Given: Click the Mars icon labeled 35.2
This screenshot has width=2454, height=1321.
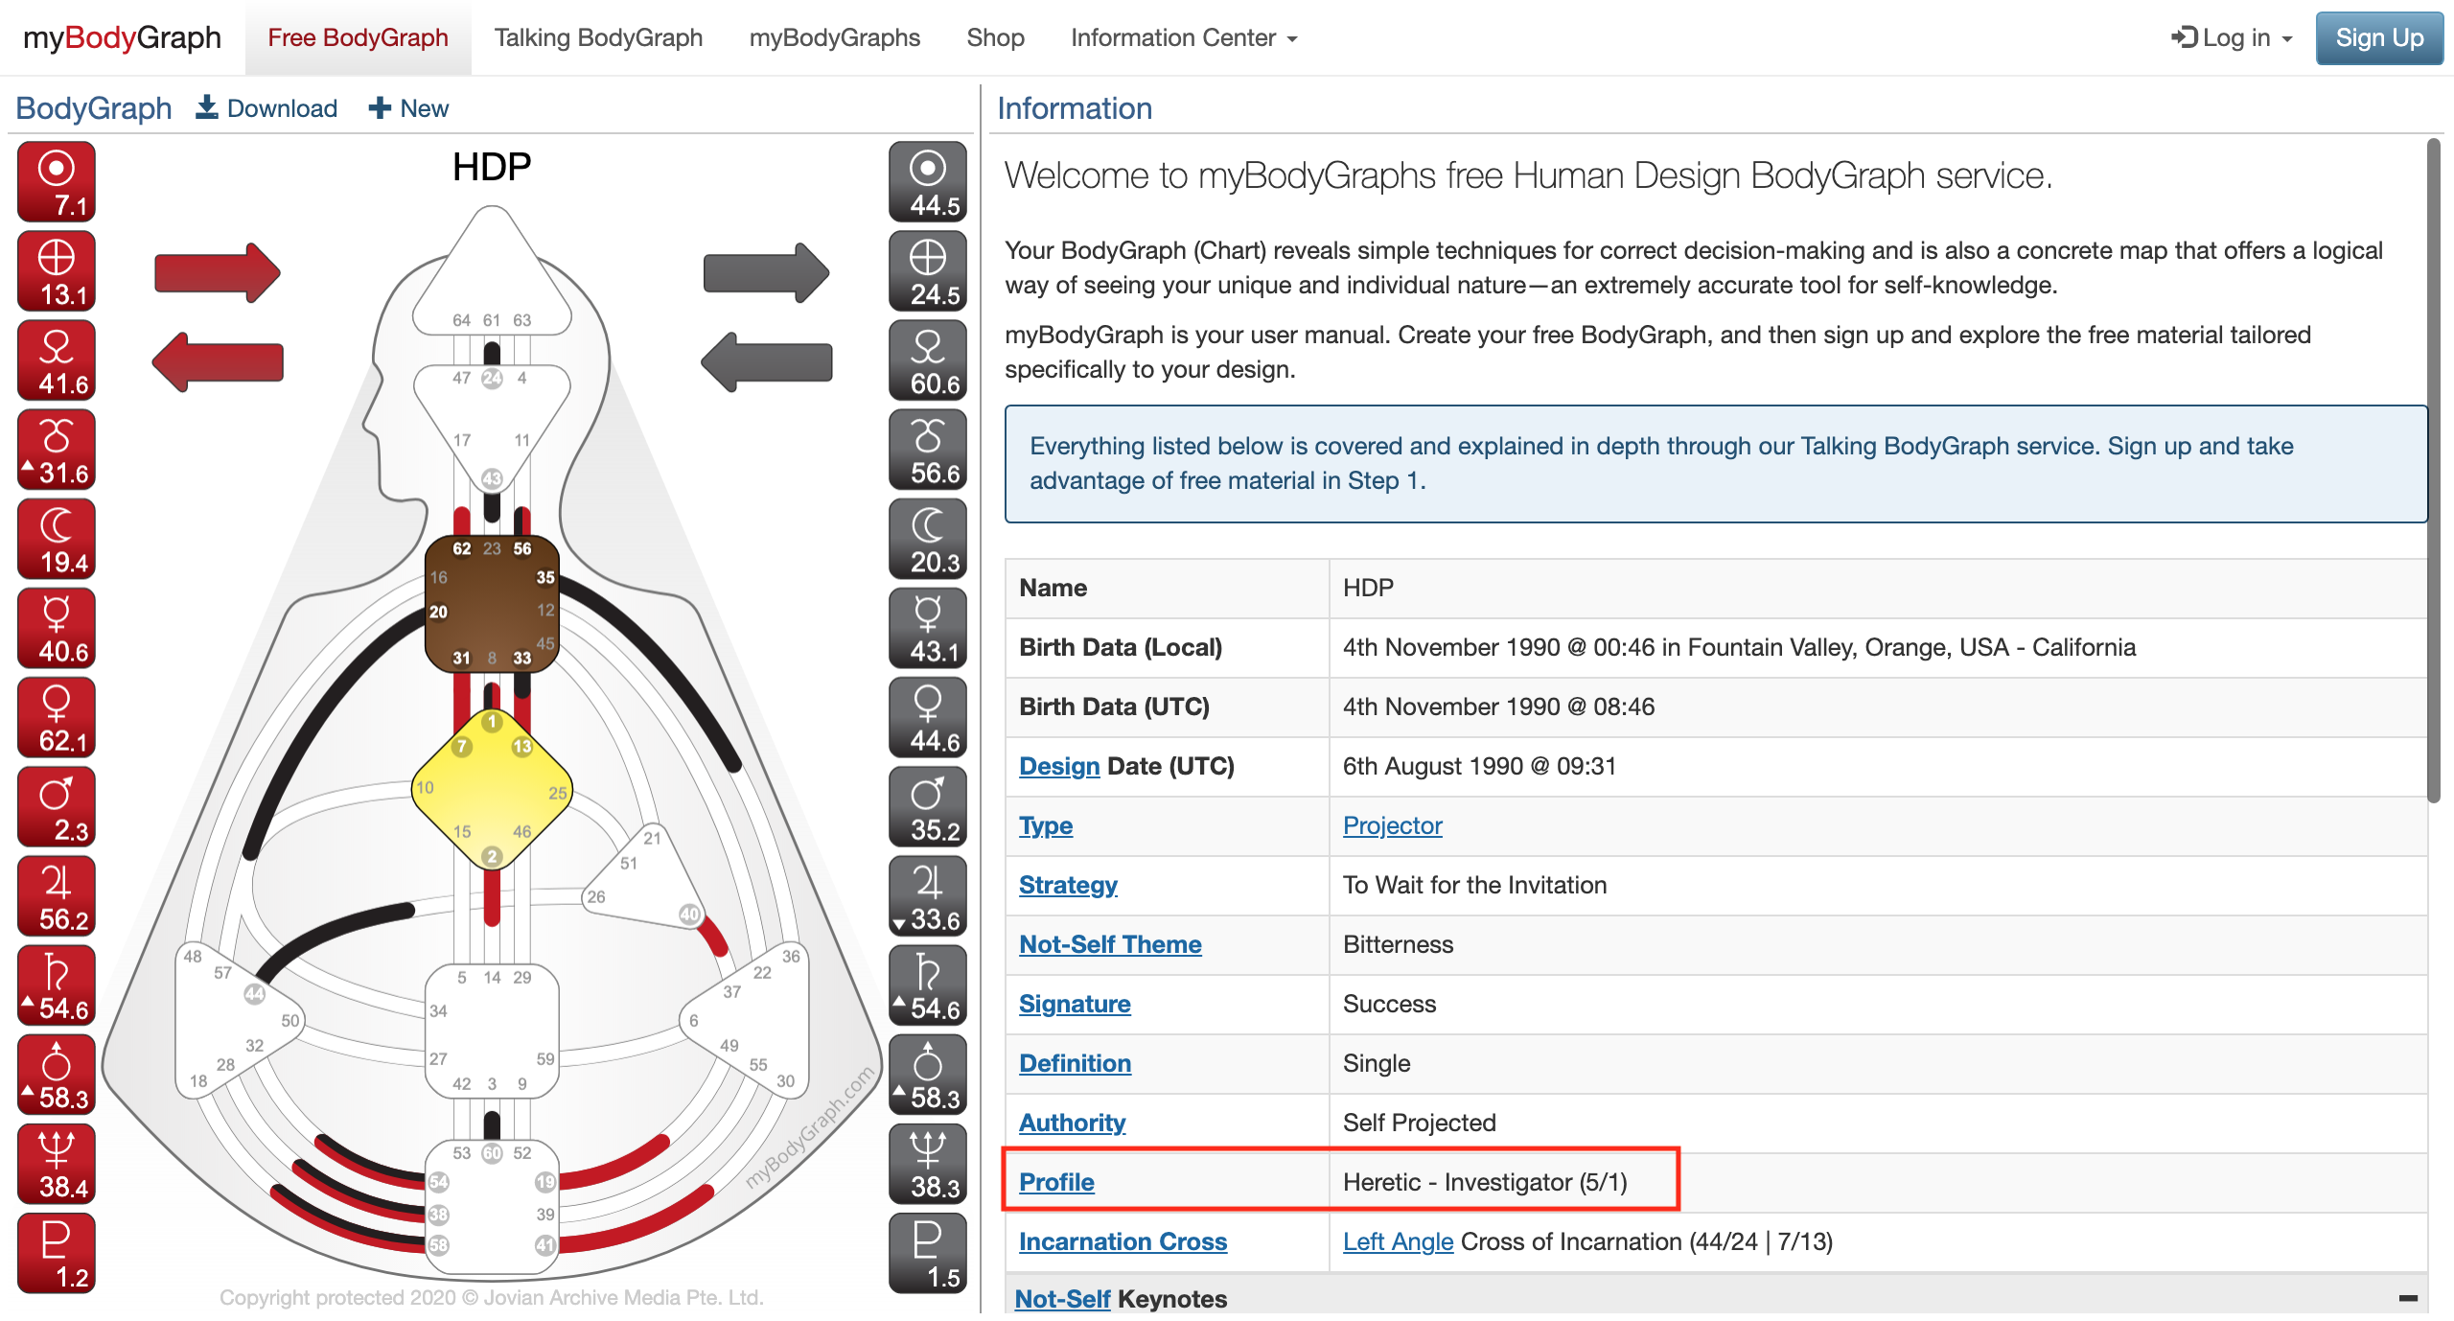Looking at the screenshot, I should point(926,805).
